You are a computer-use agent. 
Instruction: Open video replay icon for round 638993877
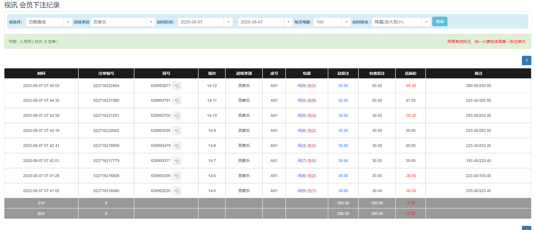(177, 86)
